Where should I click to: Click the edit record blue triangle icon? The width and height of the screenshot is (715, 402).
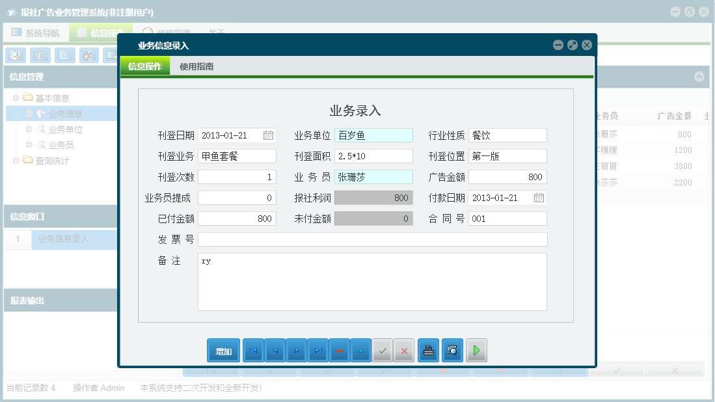tap(361, 350)
